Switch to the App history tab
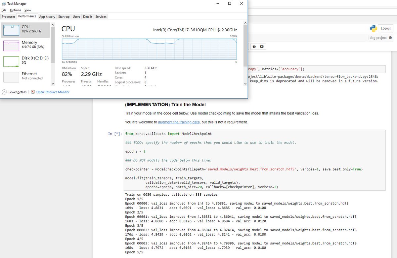Image resolution: width=397 pixels, height=258 pixels. pyautogui.click(x=47, y=16)
